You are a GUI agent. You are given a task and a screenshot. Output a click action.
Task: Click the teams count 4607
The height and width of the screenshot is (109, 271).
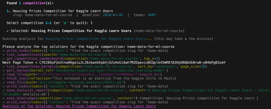[152, 15]
